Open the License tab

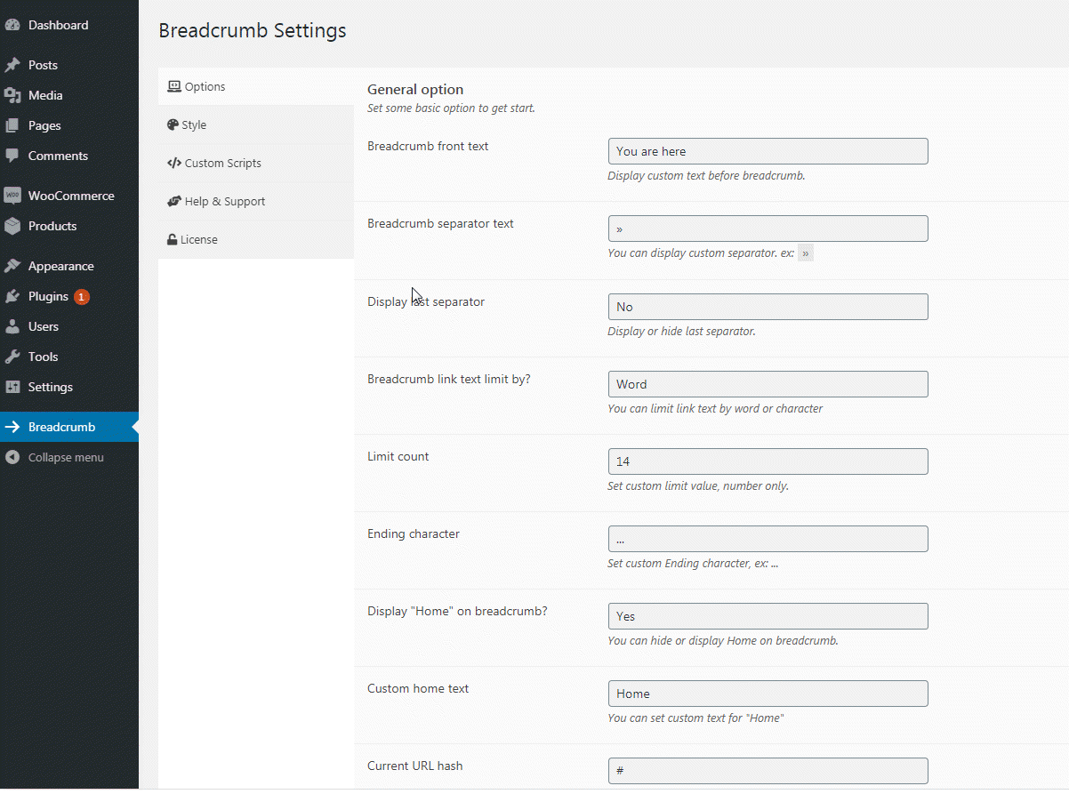197,240
